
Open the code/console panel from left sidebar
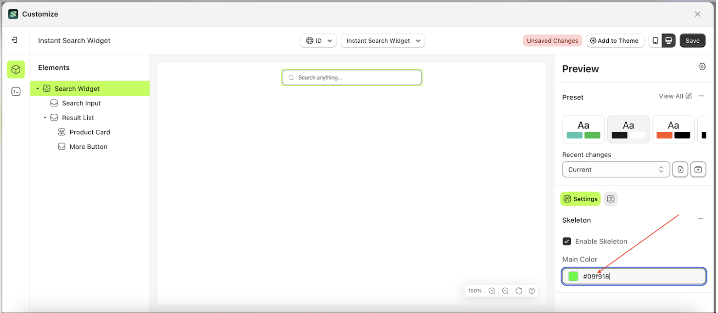(16, 91)
